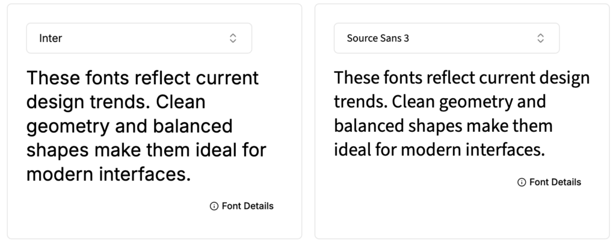This screenshot has width=616, height=245.
Task: Click the info icon in the Inter card
Action: coord(214,206)
